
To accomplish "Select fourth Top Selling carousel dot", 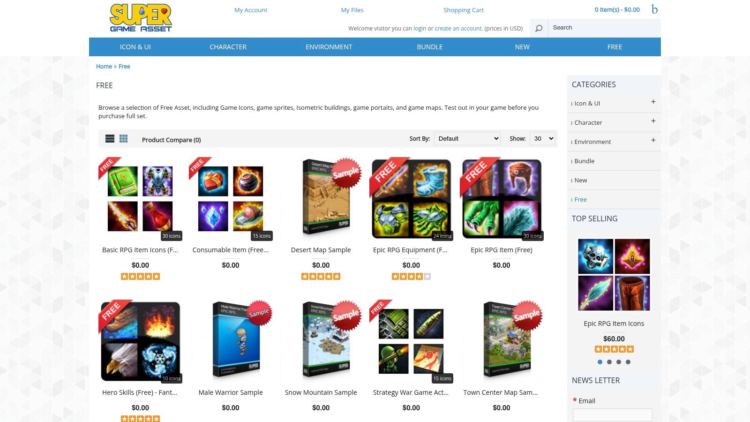I will (628, 362).
